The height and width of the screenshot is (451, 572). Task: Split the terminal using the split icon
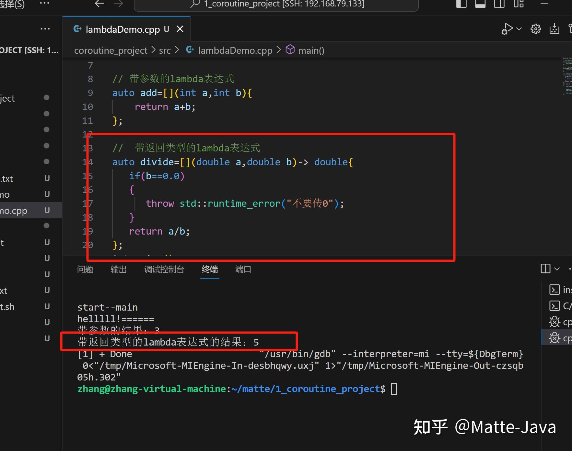pyautogui.click(x=545, y=269)
